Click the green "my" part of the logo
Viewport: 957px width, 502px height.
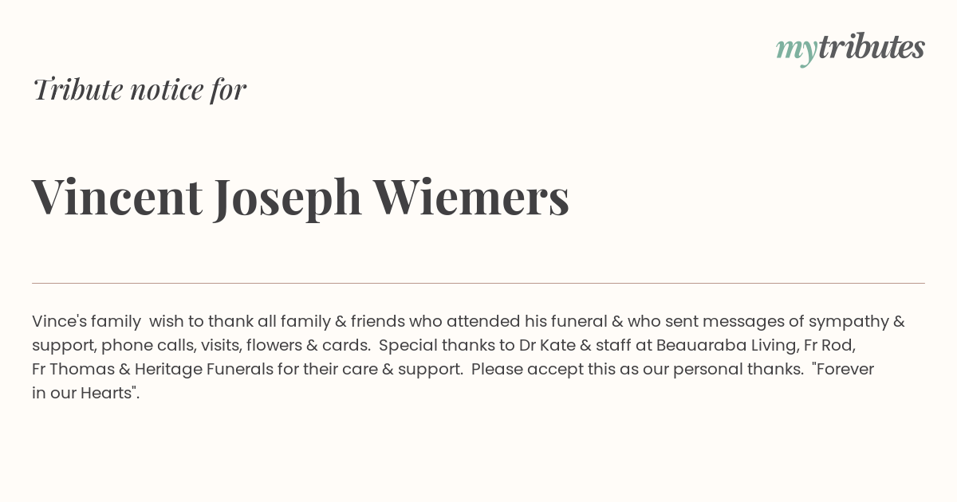[x=796, y=52]
